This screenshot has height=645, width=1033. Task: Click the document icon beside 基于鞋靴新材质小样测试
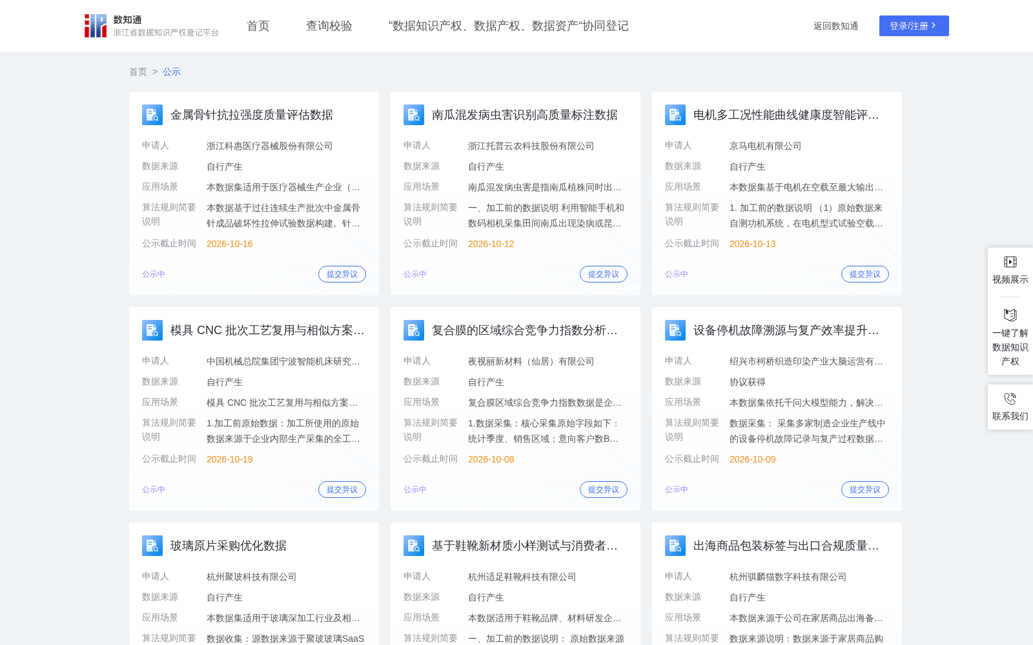click(x=414, y=546)
